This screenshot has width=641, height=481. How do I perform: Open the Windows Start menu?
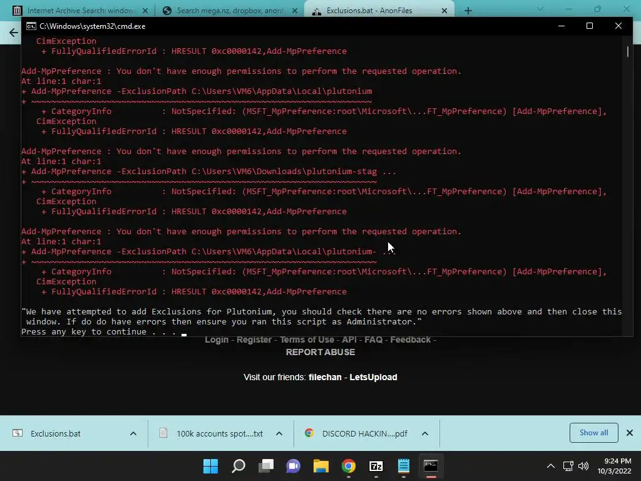point(211,466)
